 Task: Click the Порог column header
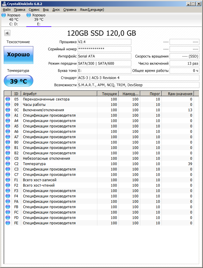pos(151,94)
